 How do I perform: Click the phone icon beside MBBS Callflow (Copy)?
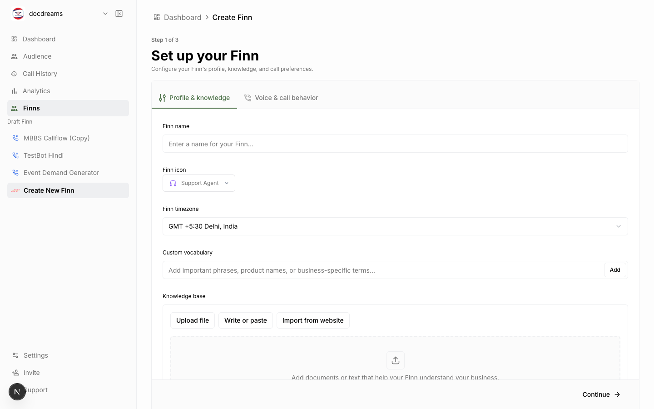click(x=15, y=138)
